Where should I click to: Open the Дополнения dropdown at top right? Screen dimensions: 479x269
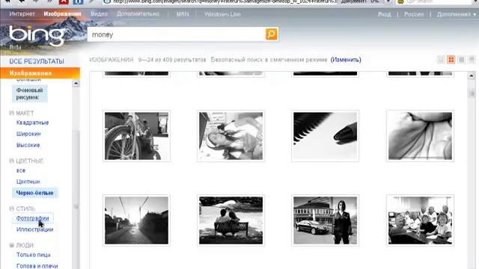[x=457, y=14]
